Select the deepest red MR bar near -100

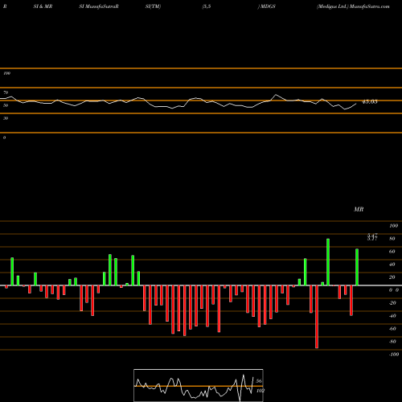click(x=317, y=317)
